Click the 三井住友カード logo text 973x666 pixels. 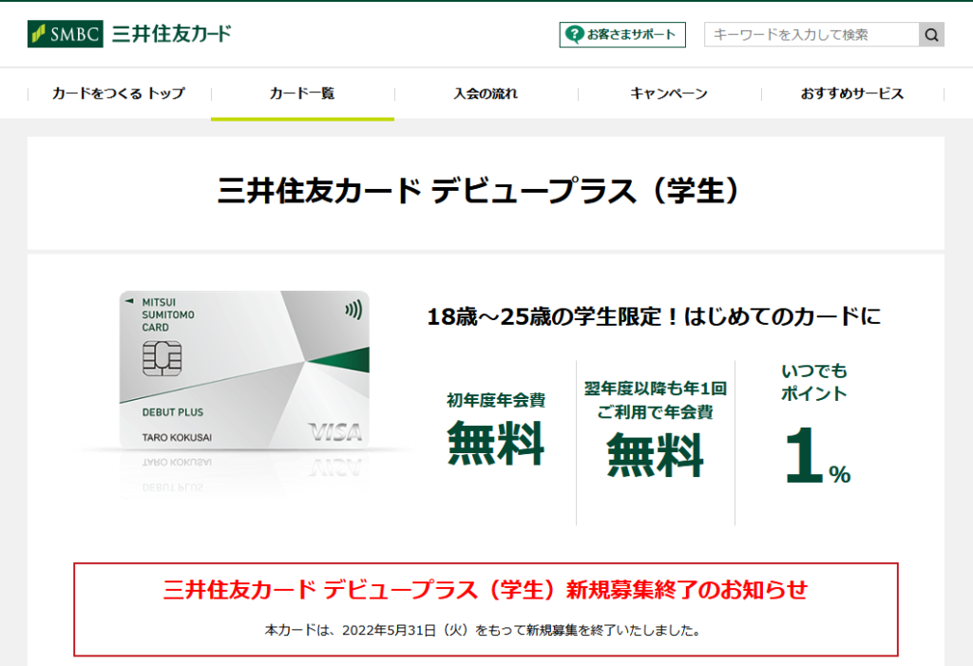[x=172, y=33]
